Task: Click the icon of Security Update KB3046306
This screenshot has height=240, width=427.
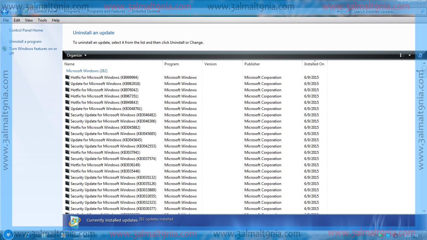Action: (x=67, y=121)
